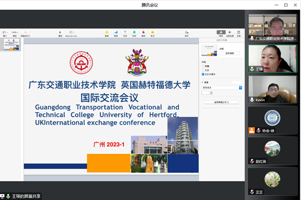This screenshot has width=301, height=200.
Task: Click the red '广州 2023-1' text
Action: coord(109,144)
